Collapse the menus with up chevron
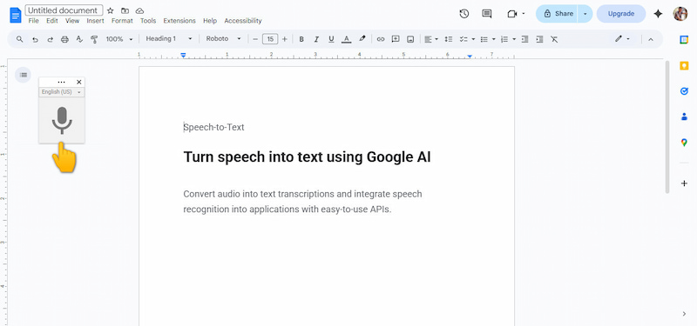 pyautogui.click(x=650, y=39)
